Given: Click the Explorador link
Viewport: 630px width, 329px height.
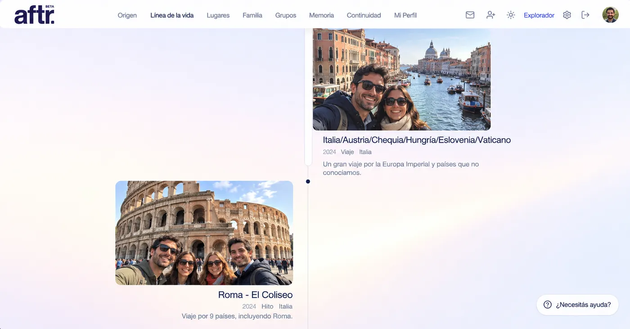Looking at the screenshot, I should (x=539, y=15).
